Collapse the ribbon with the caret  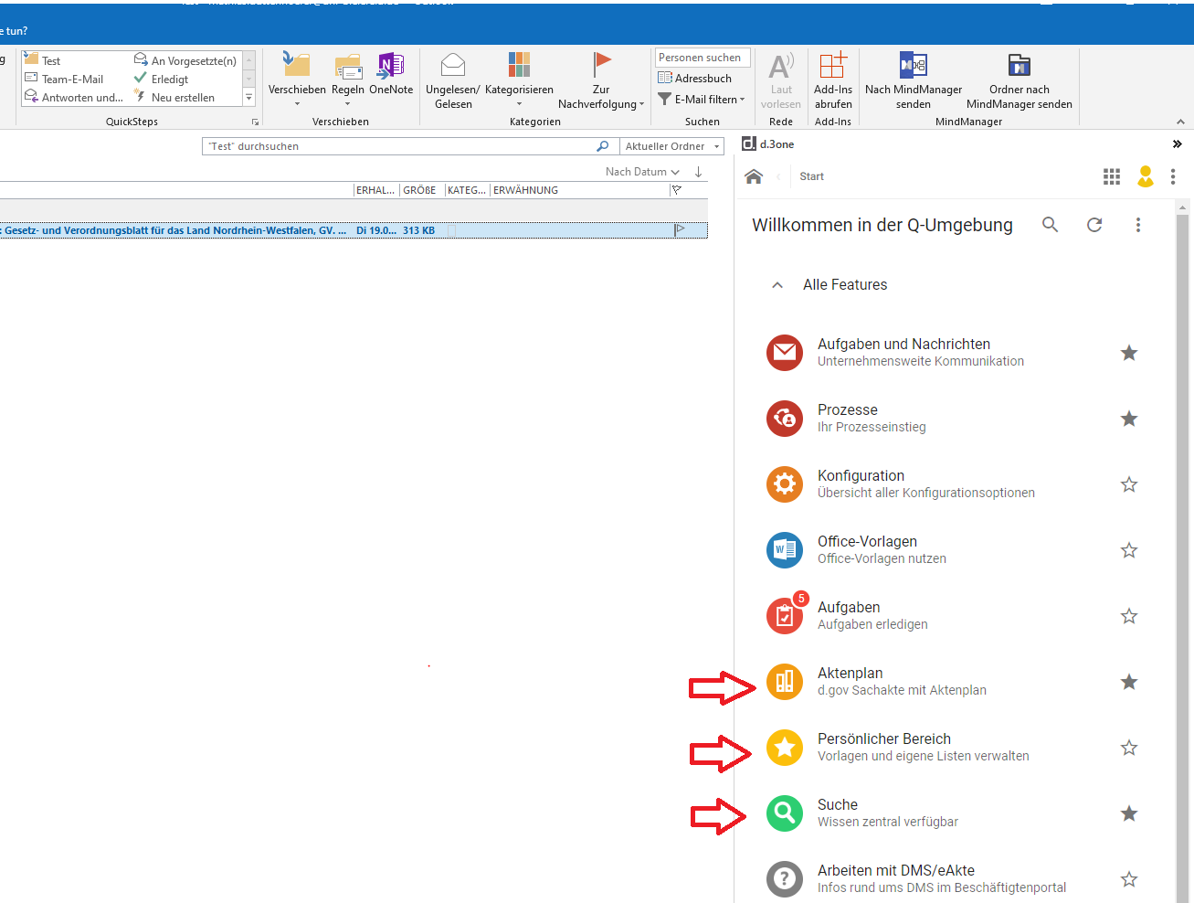pyautogui.click(x=1180, y=122)
